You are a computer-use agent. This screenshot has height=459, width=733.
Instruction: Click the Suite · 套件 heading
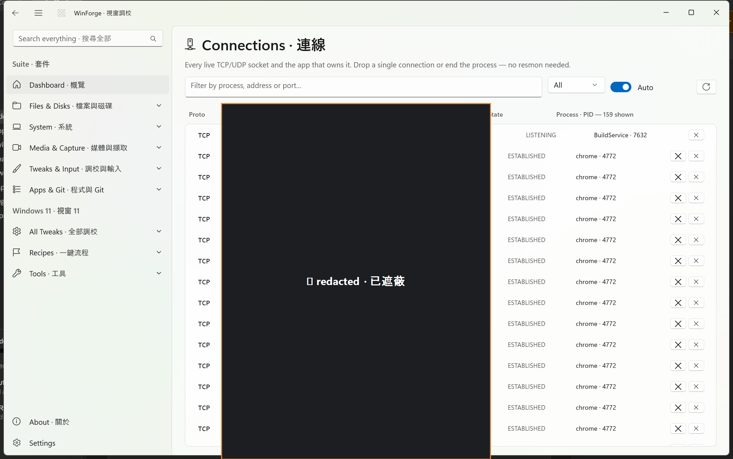pos(31,64)
